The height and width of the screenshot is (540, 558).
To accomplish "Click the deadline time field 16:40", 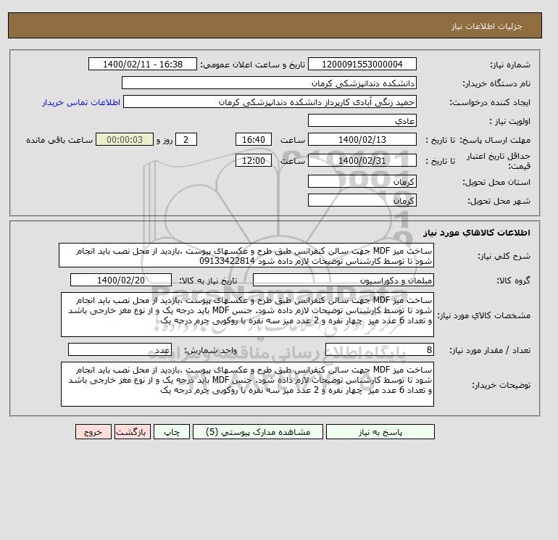I will (x=254, y=140).
